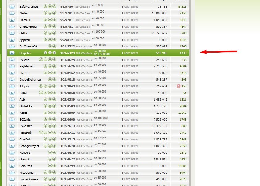Click reserve value 593 916 for Crypster
The image size is (260, 186).
(x=162, y=53)
